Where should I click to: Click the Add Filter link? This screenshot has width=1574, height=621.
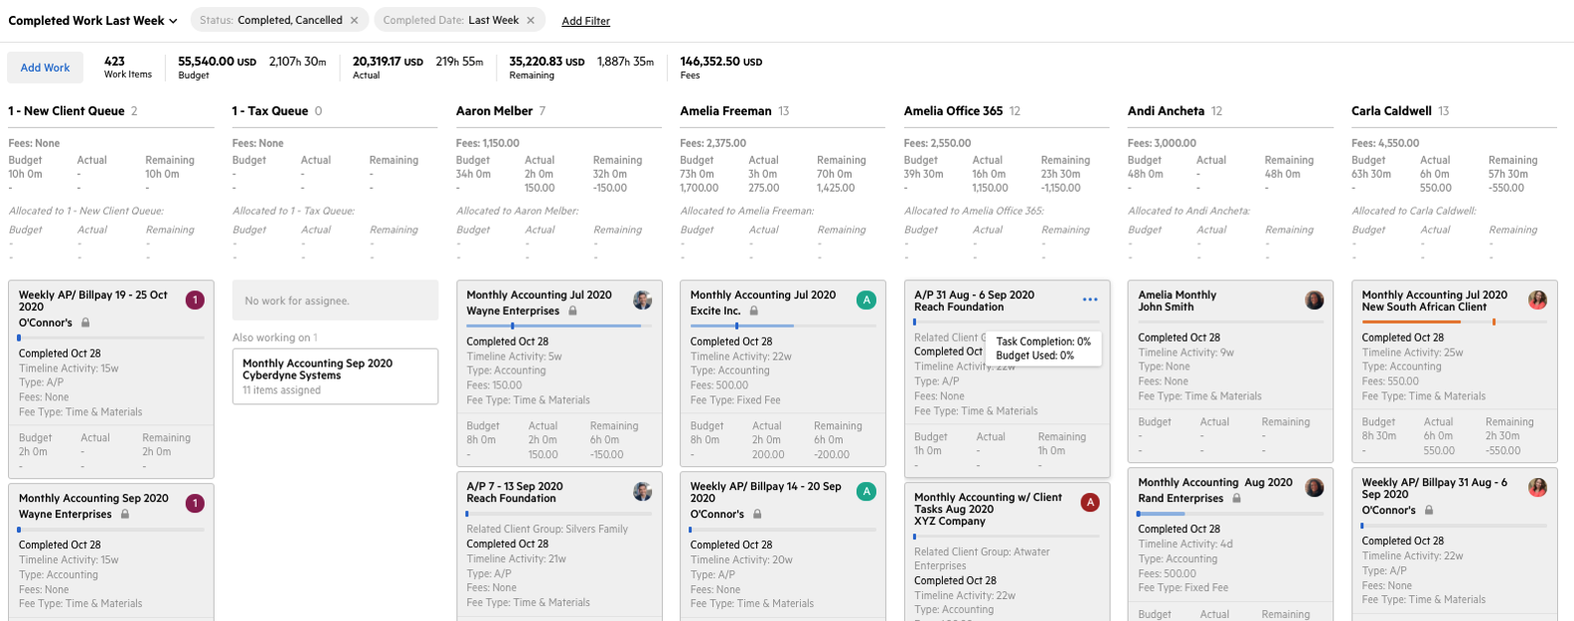[585, 21]
